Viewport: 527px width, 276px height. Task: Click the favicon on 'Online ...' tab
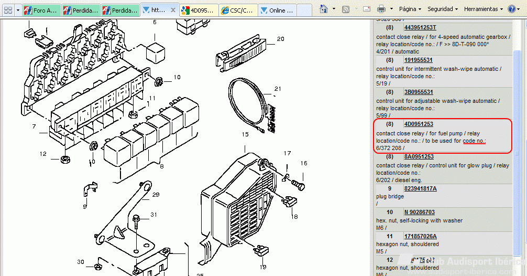pos(264,10)
